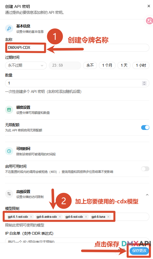Click the 额度设置 section heading
The width and height of the screenshot is (153, 259).
coord(23,107)
